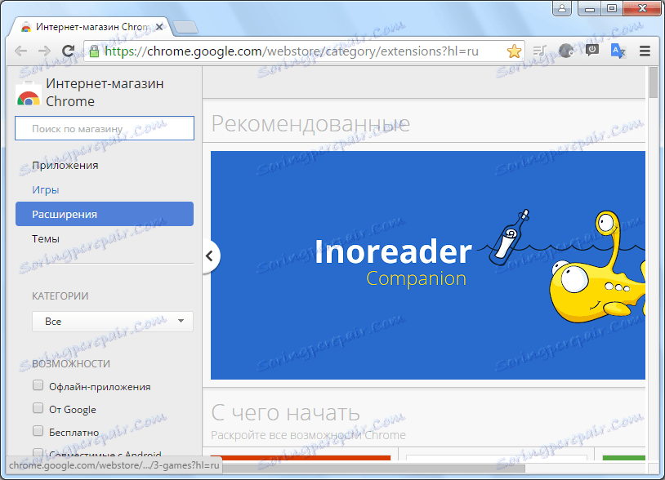Click the Раскройте все возможности Chrome text
This screenshot has width=665, height=480.
pyautogui.click(x=308, y=435)
